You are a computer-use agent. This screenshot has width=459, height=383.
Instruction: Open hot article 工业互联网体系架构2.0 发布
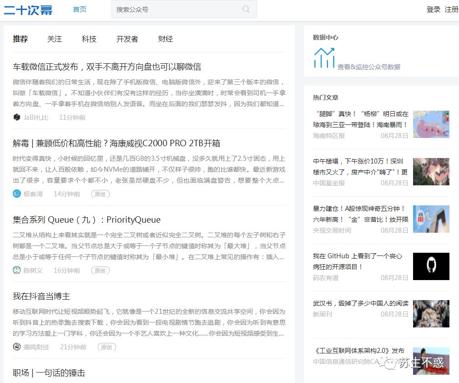358,351
